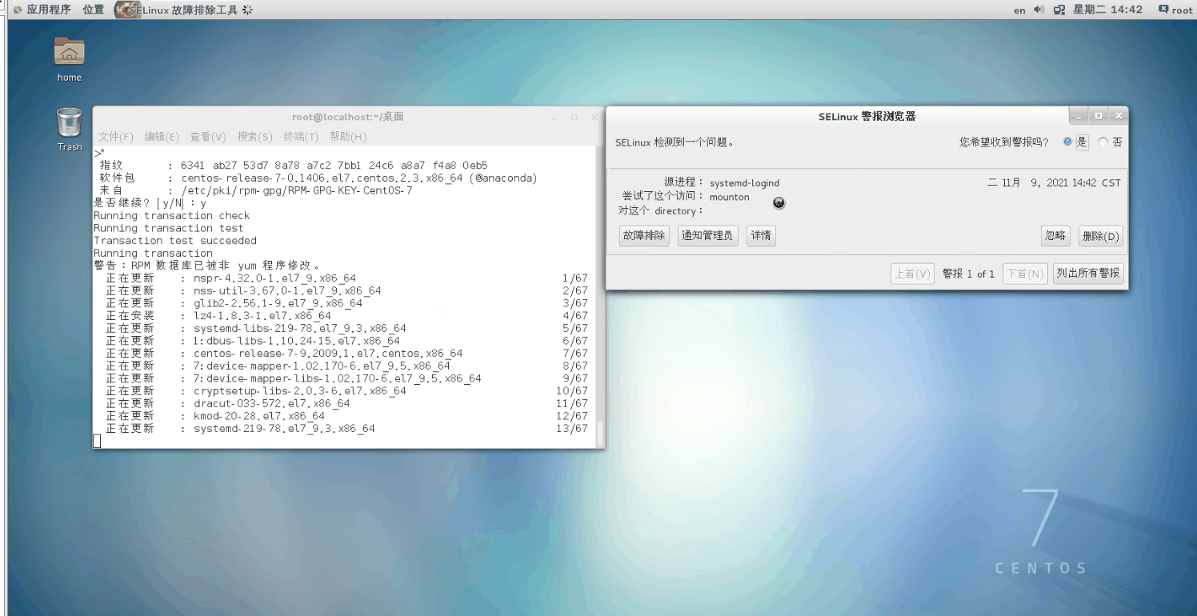Click terminal line Transaction test succeeded
The image size is (1197, 616).
(x=175, y=241)
